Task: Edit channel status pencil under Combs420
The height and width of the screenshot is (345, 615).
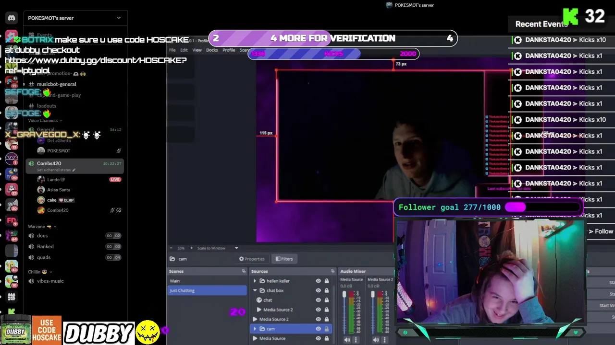Action: 74,170
